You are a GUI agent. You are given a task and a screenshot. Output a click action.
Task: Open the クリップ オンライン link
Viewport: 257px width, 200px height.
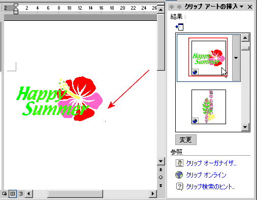coord(206,175)
